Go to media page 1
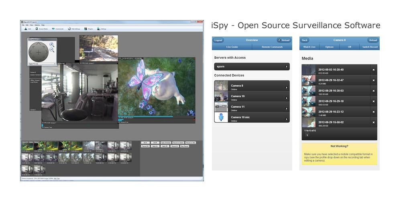Image resolution: width=411 pixels, height=201 pixels. 307,135
